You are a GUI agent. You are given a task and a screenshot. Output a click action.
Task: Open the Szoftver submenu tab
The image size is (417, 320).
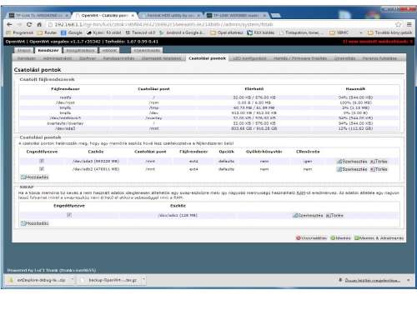pyautogui.click(x=88, y=58)
